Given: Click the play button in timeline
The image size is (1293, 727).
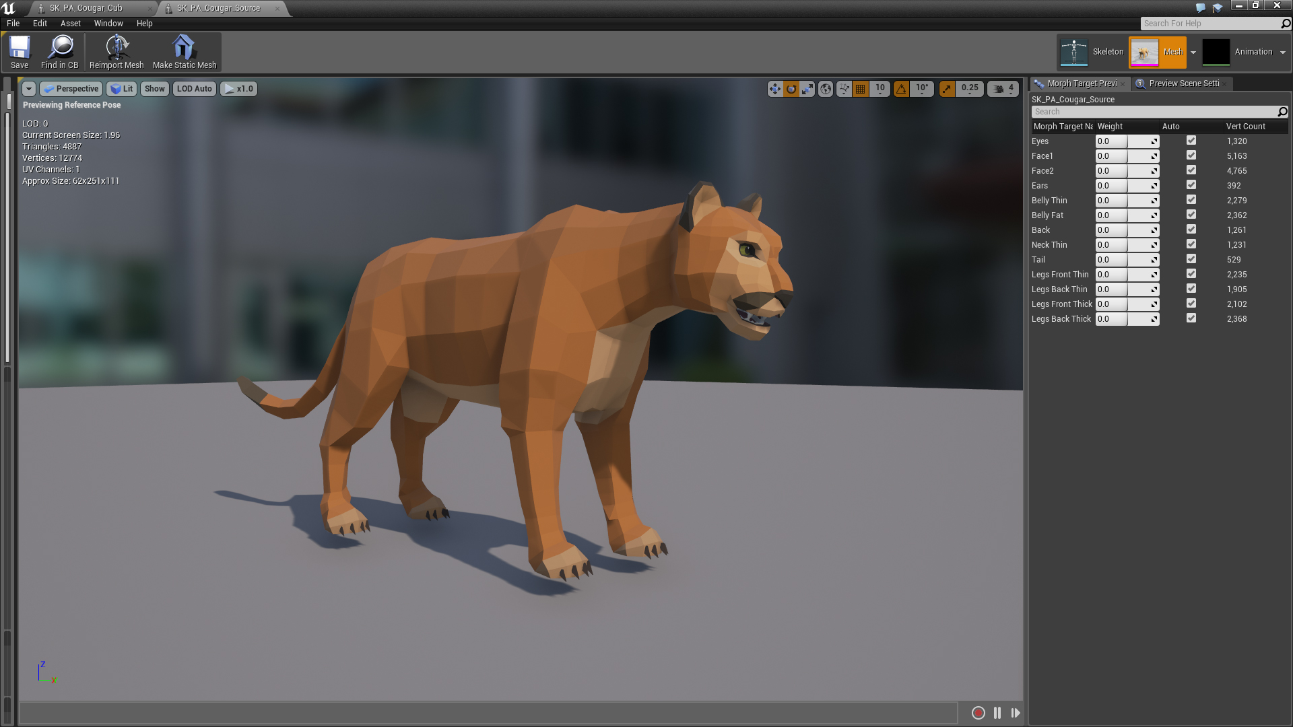Looking at the screenshot, I should point(1015,713).
